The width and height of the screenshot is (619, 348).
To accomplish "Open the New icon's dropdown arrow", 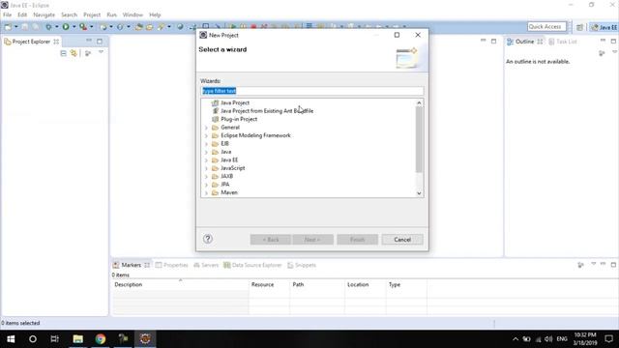I will coord(16,27).
